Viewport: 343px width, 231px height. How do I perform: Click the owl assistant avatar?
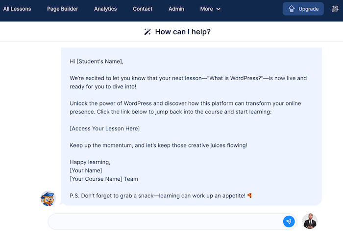click(x=48, y=198)
